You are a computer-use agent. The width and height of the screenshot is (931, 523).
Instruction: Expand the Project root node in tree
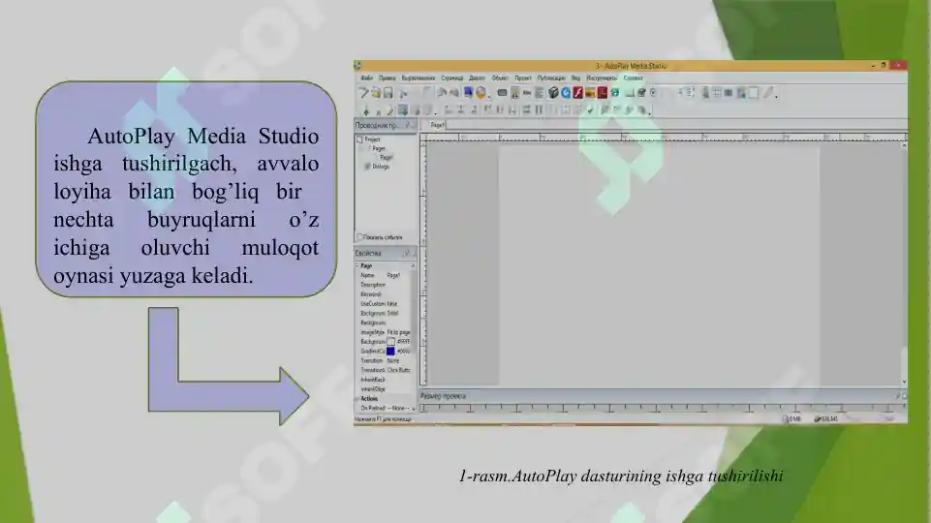[359, 139]
